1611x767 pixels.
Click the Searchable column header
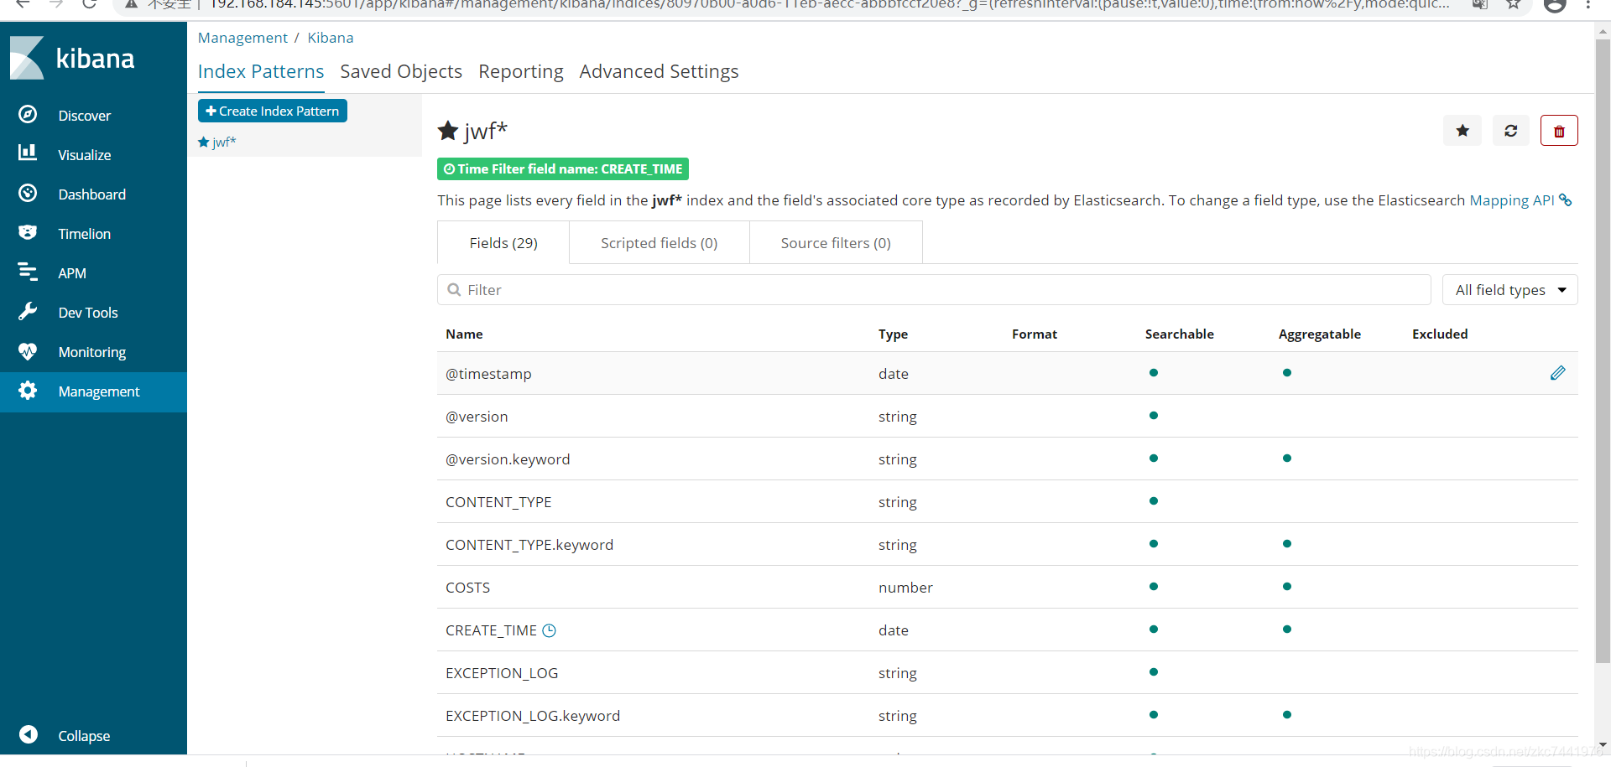pos(1179,334)
